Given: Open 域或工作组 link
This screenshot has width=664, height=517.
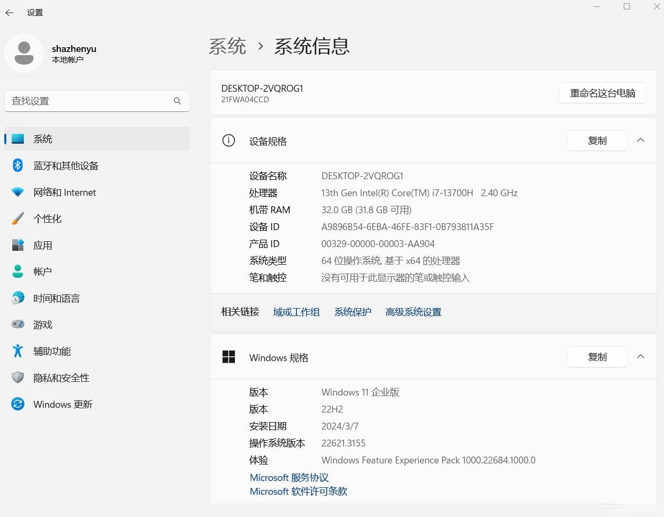Looking at the screenshot, I should pos(296,312).
